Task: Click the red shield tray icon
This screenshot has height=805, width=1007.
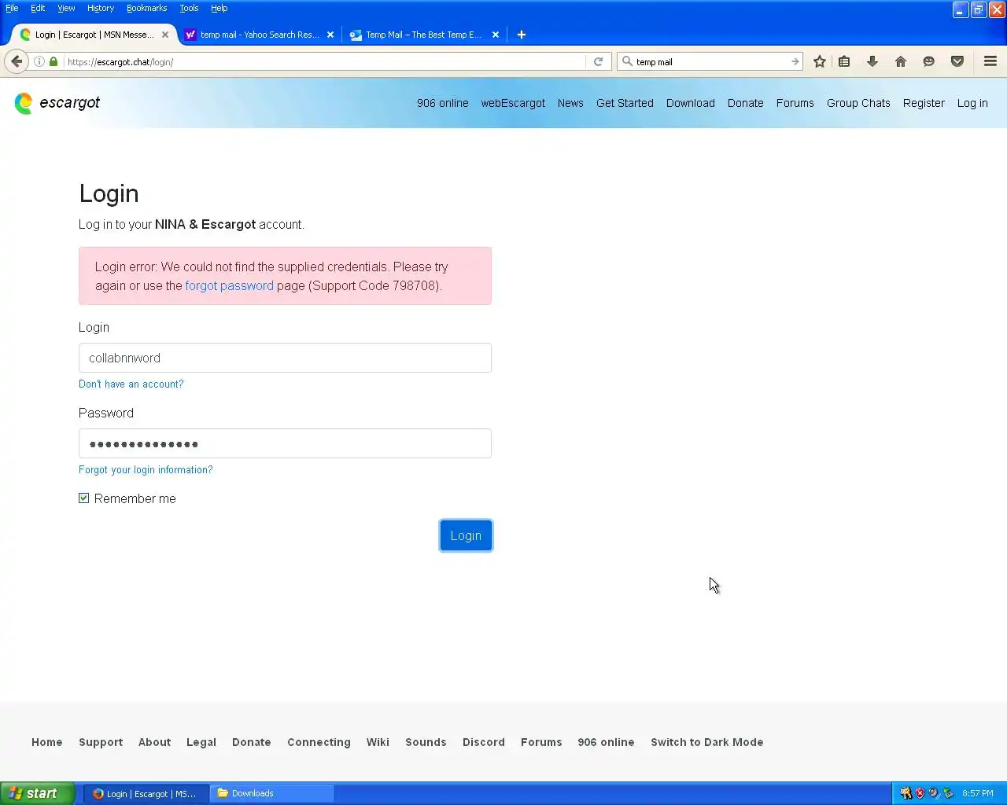Action: pyautogui.click(x=920, y=793)
